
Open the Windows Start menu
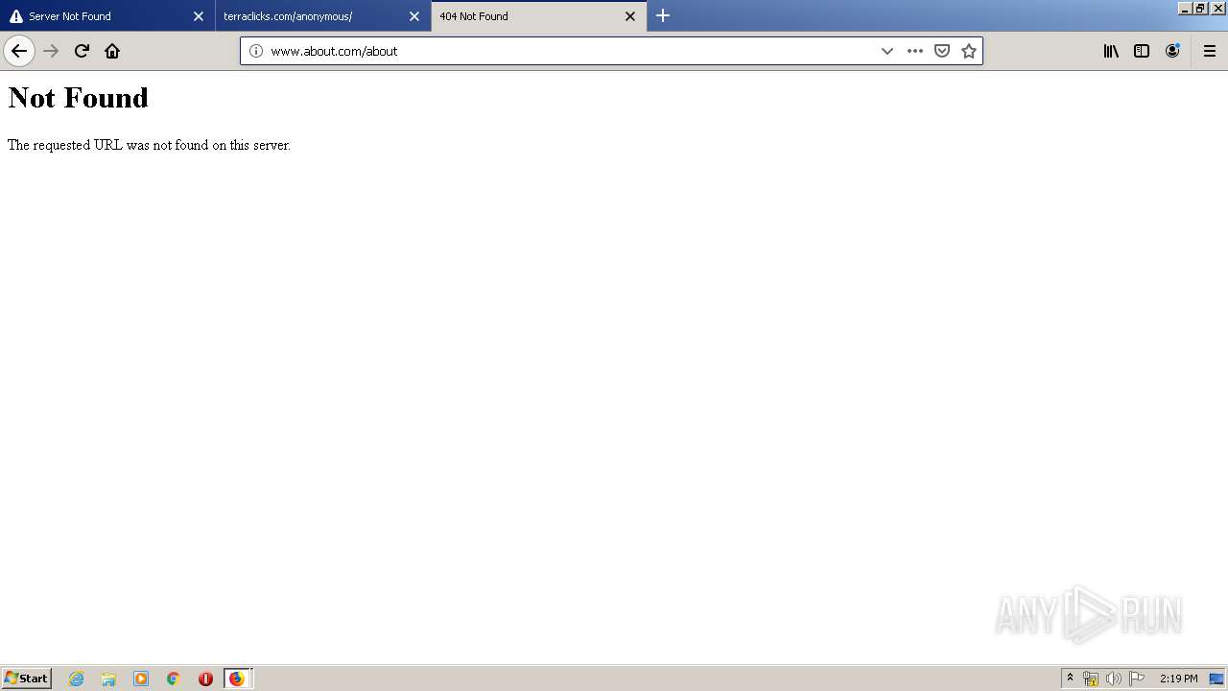(x=27, y=678)
